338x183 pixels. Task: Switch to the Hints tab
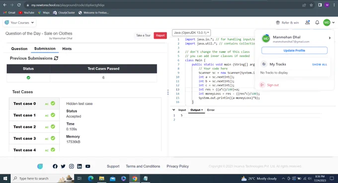tap(67, 49)
